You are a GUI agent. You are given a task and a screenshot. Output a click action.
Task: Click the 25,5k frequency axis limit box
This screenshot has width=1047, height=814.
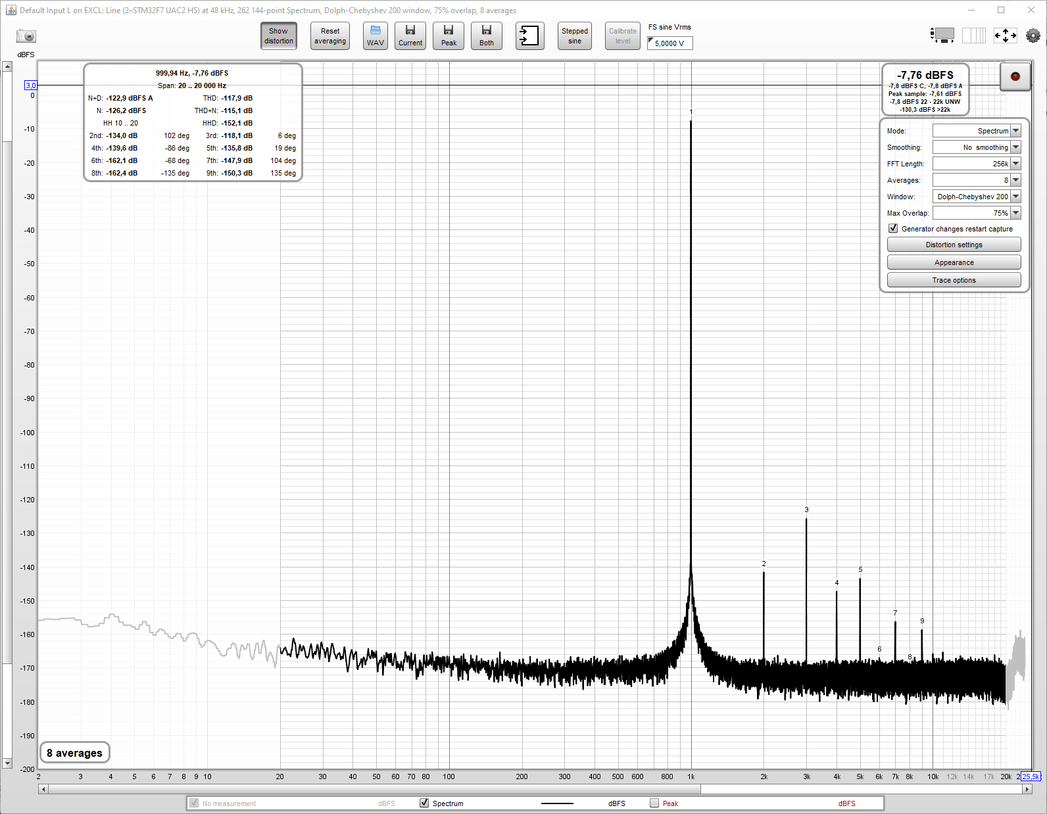[x=1031, y=777]
